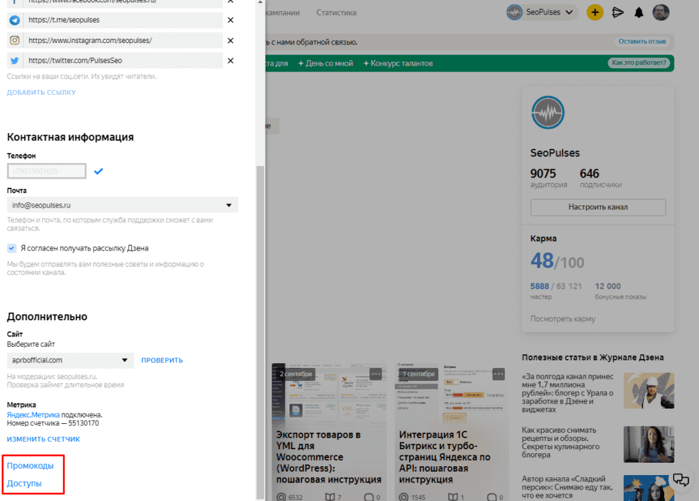Open article about Сладкий персик channel
The image size is (699, 501).
(x=567, y=487)
